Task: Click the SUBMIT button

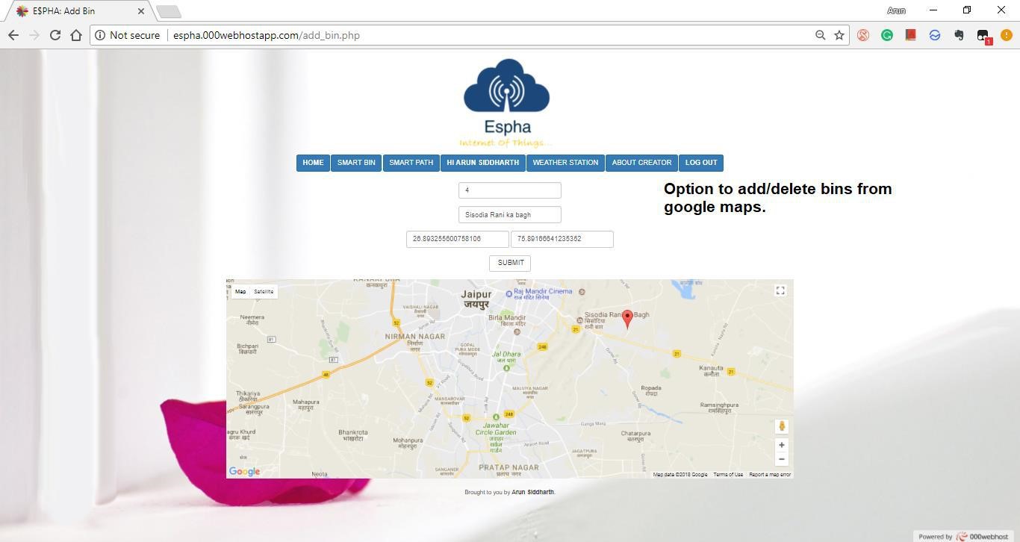Action: (510, 263)
